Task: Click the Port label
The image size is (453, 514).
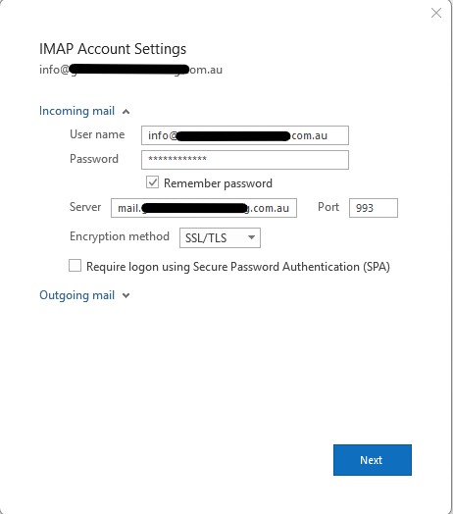Action: point(328,207)
